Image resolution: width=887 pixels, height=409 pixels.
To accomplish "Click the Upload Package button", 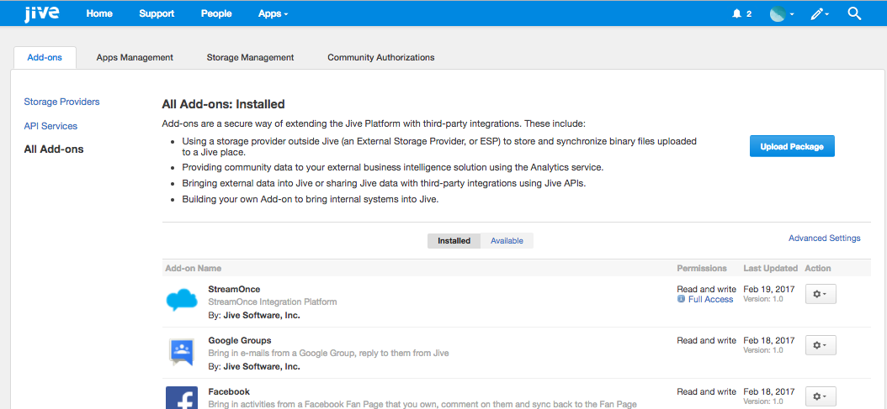I will coord(792,146).
